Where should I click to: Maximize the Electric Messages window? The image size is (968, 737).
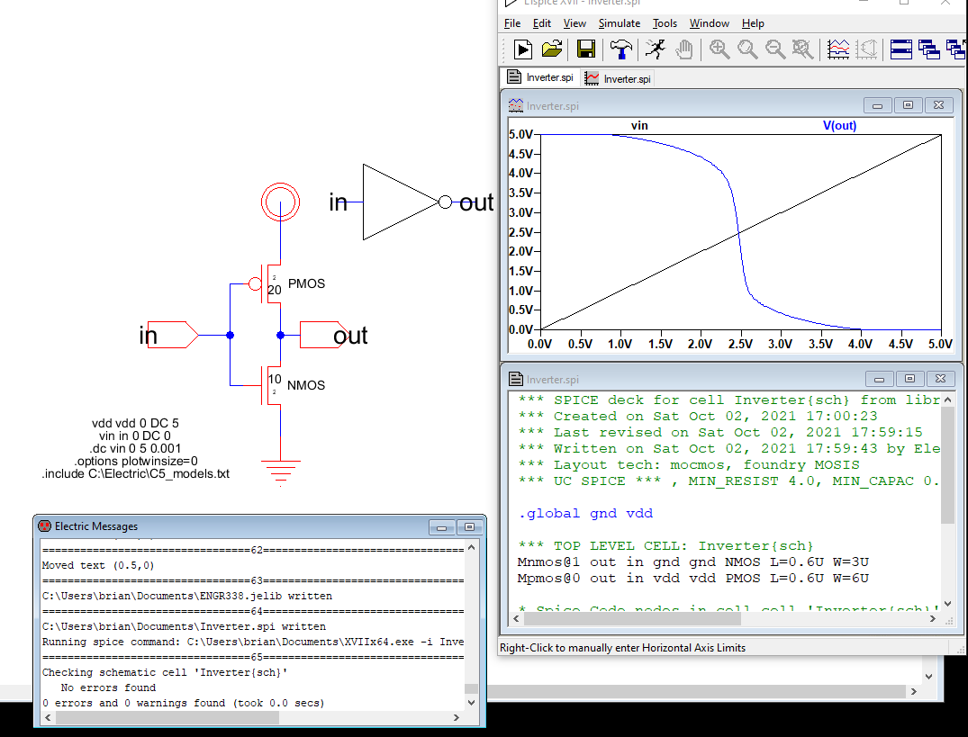tap(468, 526)
